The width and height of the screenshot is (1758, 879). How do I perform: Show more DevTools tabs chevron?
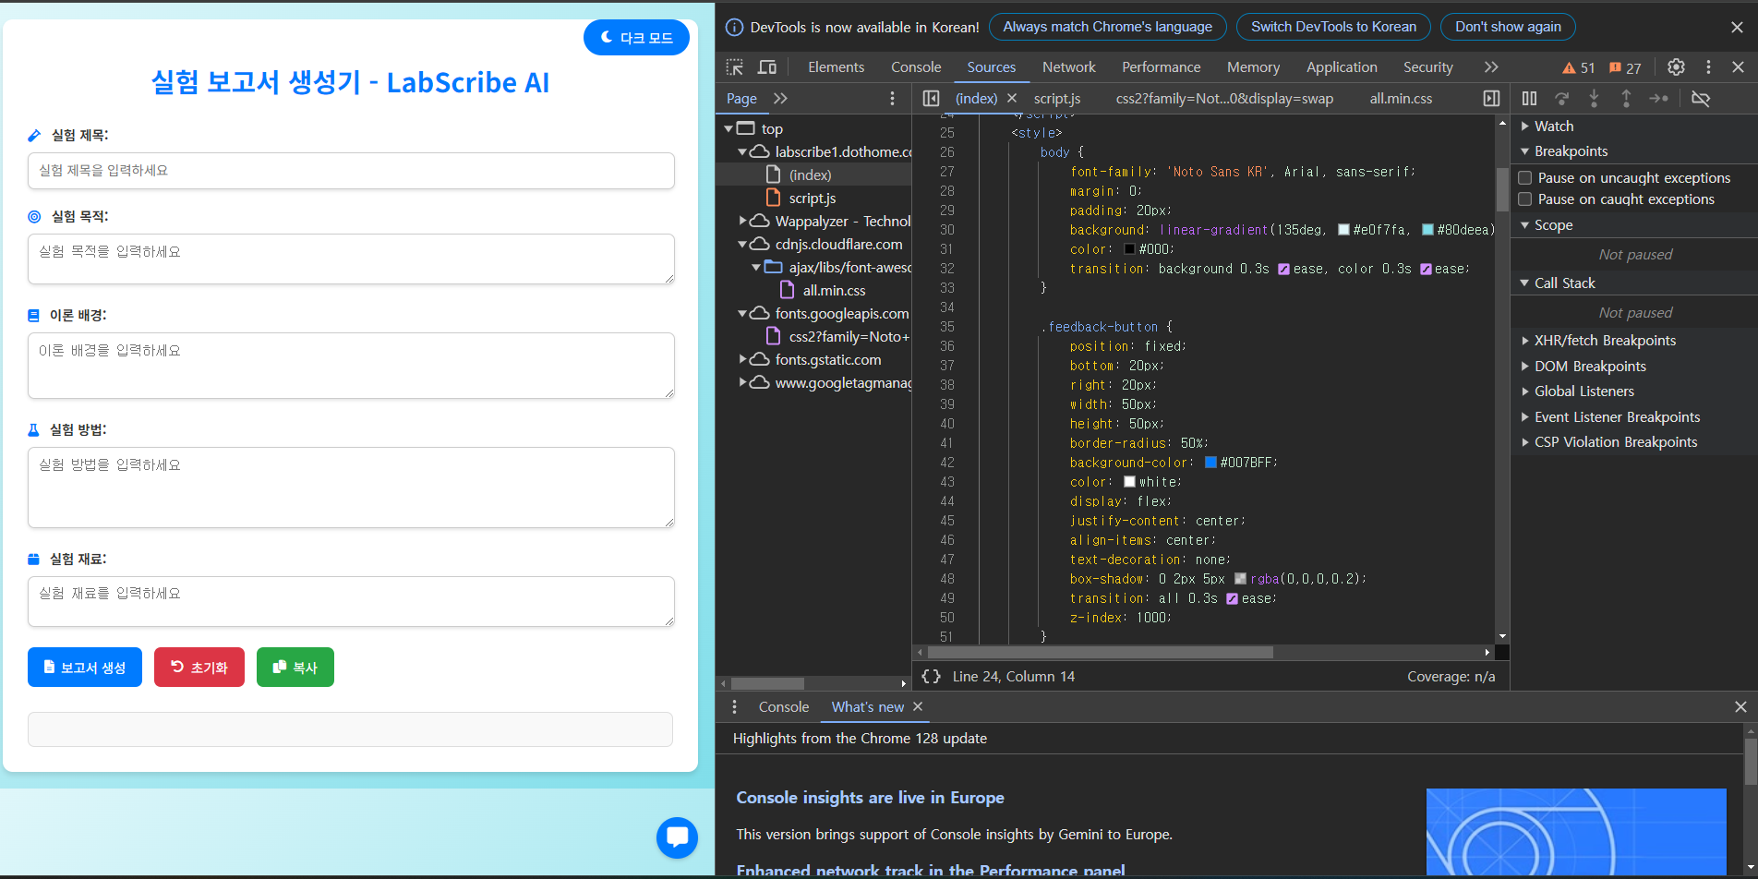tap(1491, 66)
